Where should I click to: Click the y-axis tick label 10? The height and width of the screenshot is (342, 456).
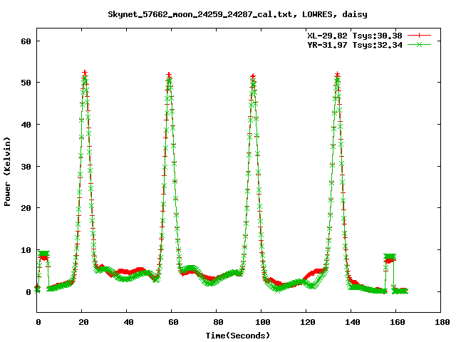tap(26, 250)
